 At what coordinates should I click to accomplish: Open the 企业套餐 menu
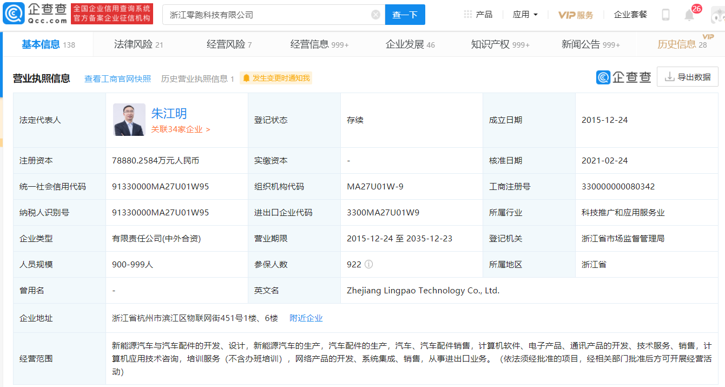pyautogui.click(x=630, y=15)
